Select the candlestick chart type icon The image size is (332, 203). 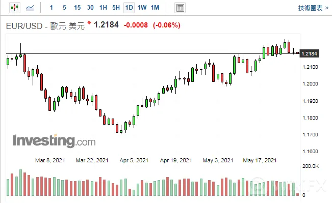(15, 8)
